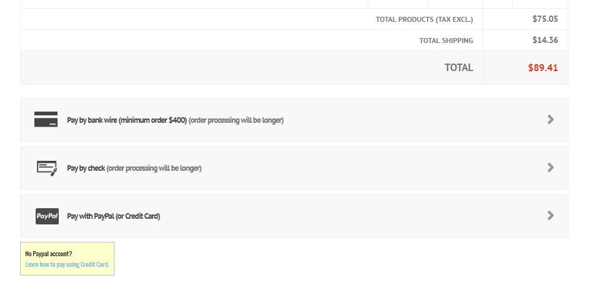The image size is (589, 283).
Task: Open Learn how to pay using Credit Card link
Action: point(67,264)
